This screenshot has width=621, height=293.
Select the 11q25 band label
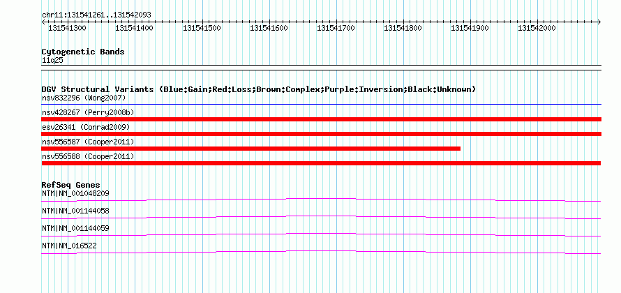pos(52,61)
